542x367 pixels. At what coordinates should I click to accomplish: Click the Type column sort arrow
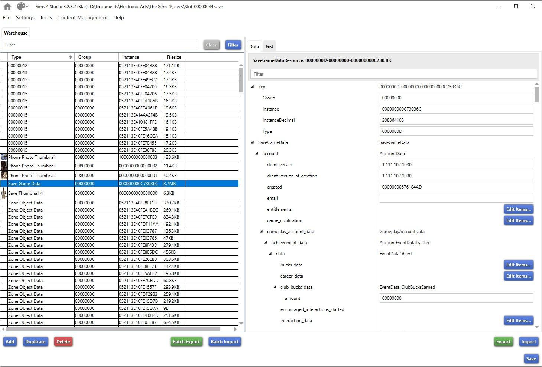tap(70, 57)
